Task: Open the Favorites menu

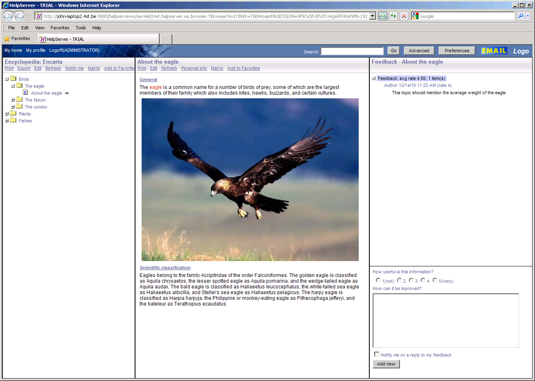Action: click(x=60, y=28)
